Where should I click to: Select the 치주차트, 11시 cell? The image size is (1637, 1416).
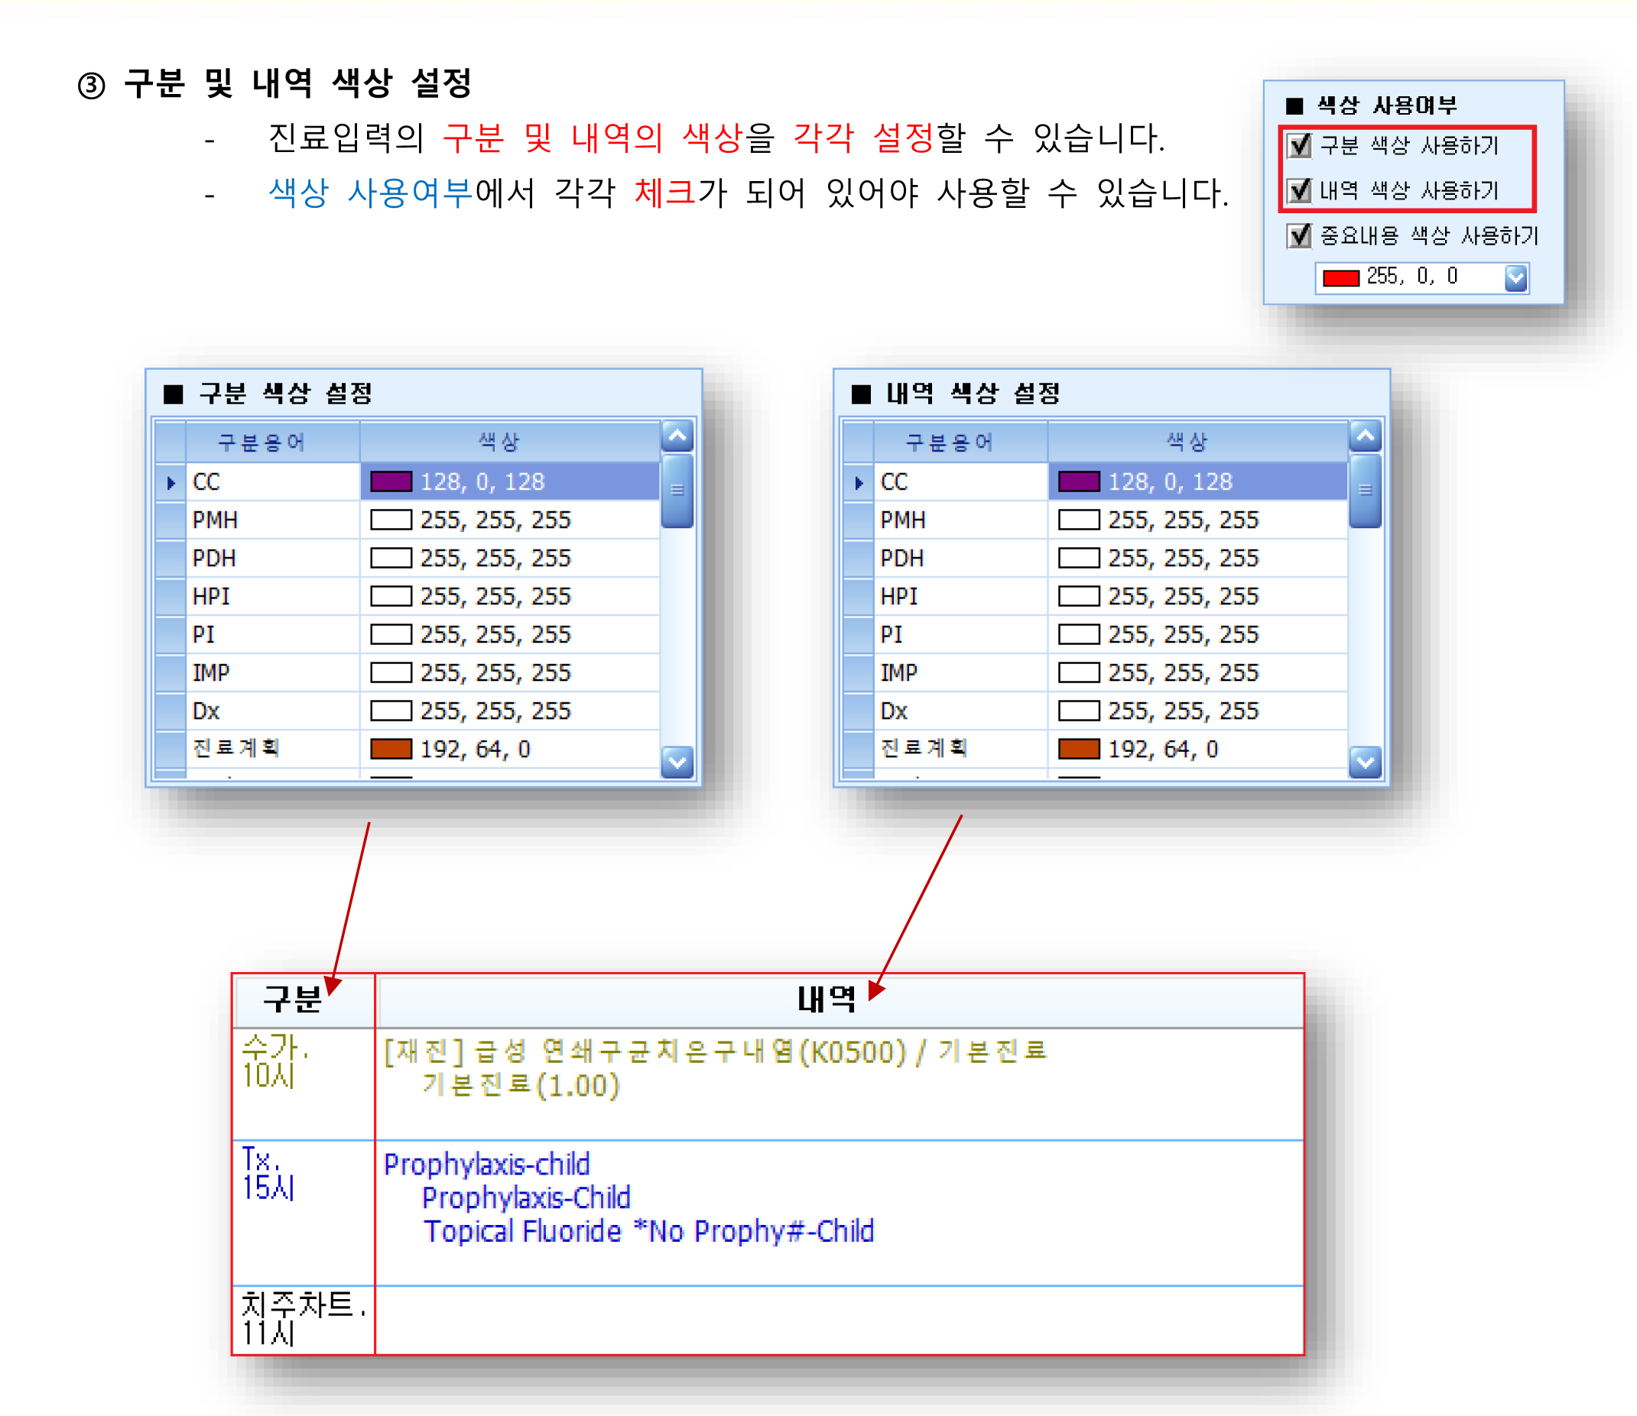(304, 1320)
